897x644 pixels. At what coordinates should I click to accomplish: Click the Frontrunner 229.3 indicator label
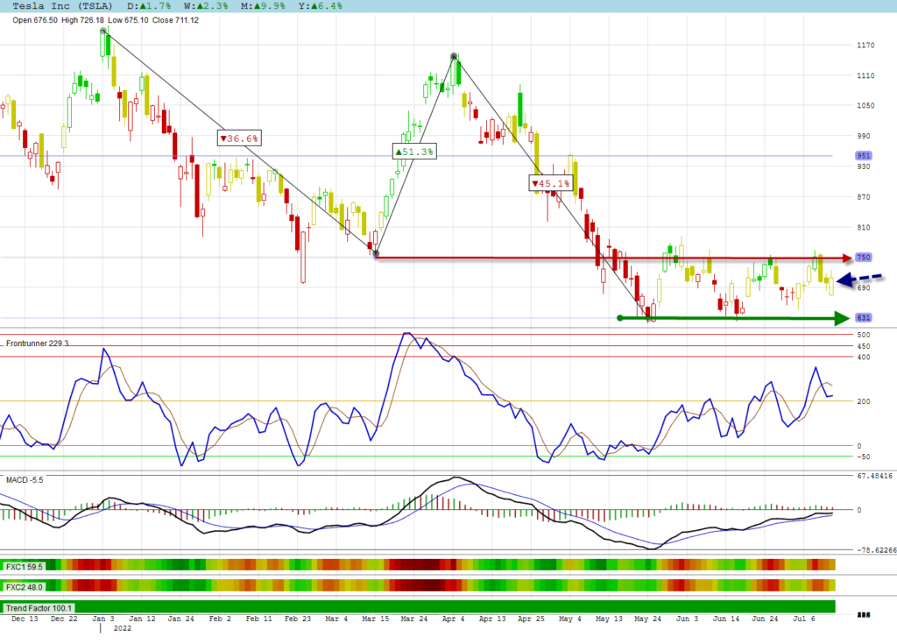pos(37,343)
